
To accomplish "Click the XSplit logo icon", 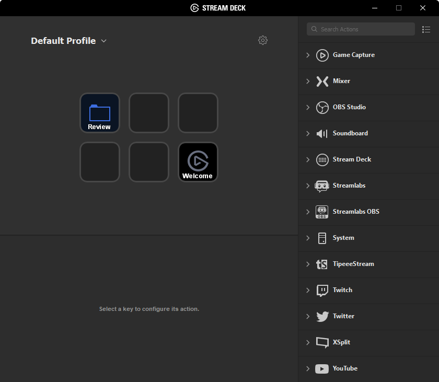I will click(x=322, y=342).
